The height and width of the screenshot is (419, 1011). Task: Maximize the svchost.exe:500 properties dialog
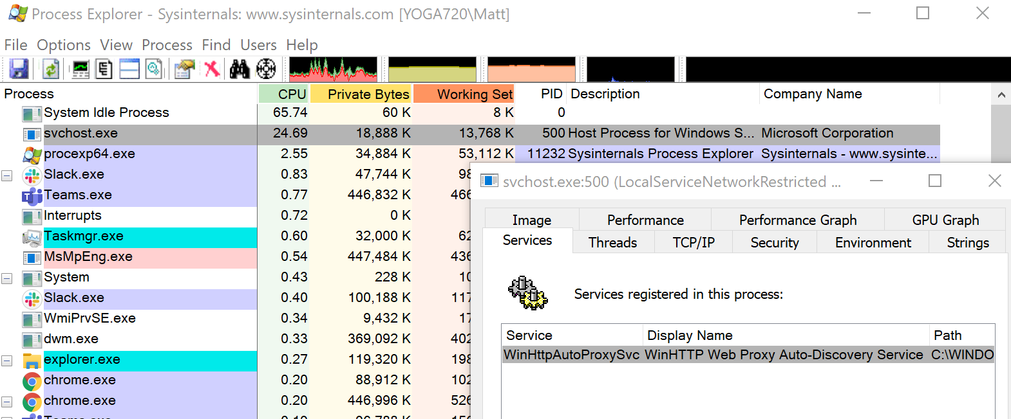pos(935,181)
